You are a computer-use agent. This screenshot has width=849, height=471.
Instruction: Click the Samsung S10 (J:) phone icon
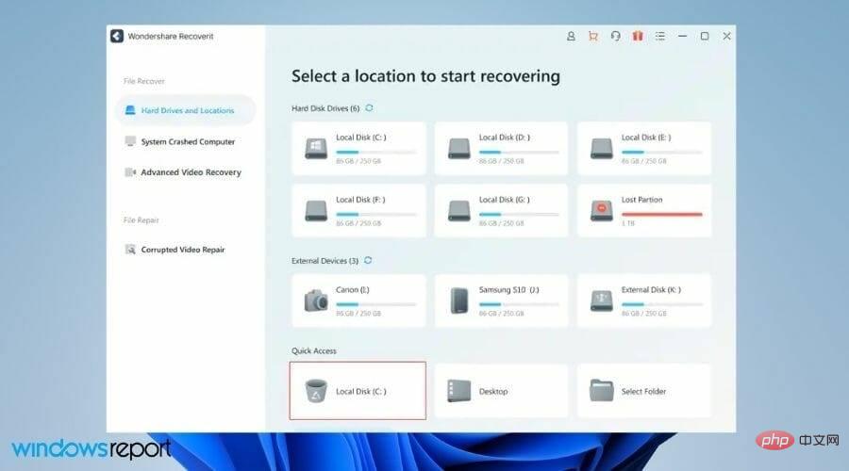pos(458,300)
